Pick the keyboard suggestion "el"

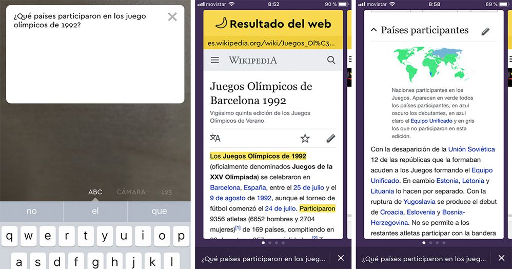coord(95,211)
